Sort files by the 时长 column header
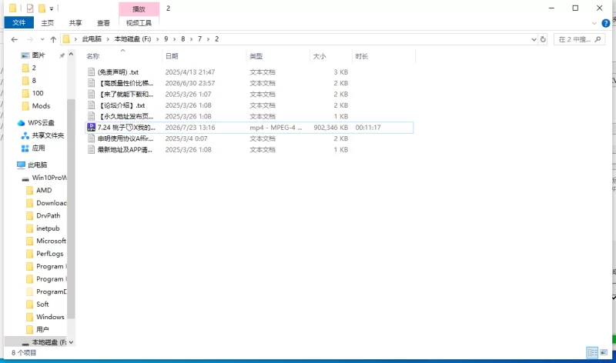The image size is (616, 363). click(361, 56)
